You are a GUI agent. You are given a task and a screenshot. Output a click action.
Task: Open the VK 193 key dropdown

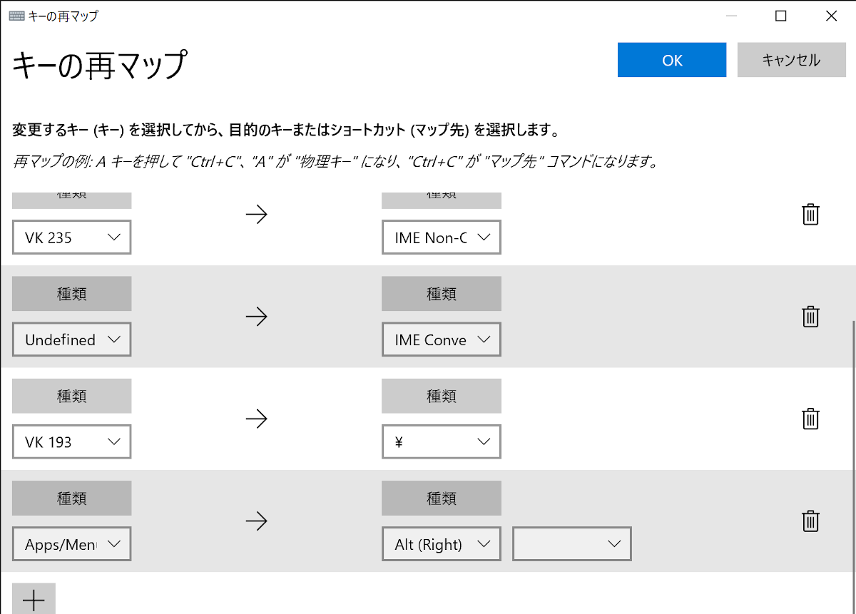71,441
